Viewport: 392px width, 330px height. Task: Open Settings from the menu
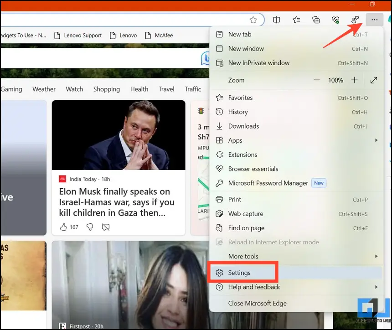[296, 273]
